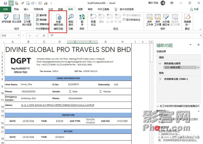Toggle the Male gender checkbox
Image resolution: width=203 pixels, height=144 pixels.
coord(70,91)
